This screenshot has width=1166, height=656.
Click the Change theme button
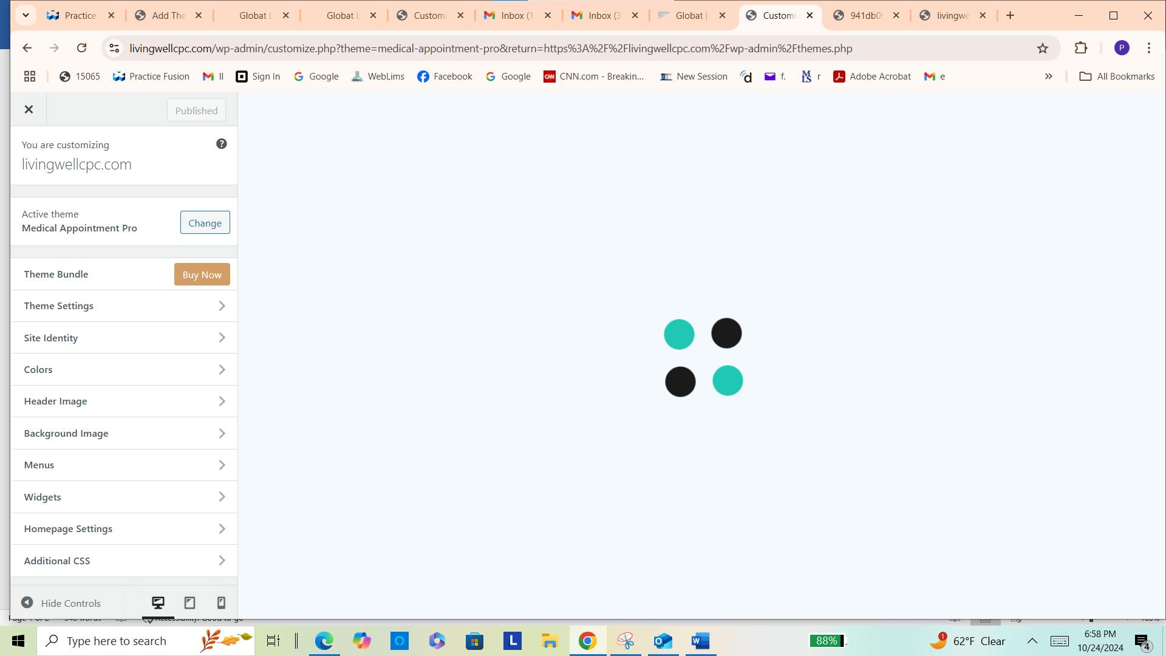point(205,223)
